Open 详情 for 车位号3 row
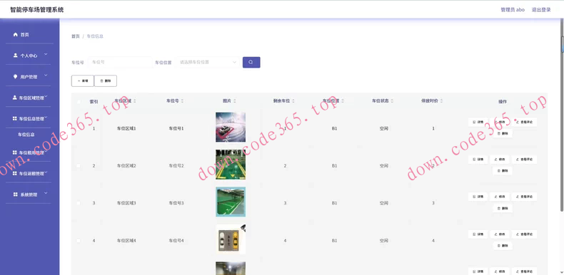Screen dimensions: 564x275 [478, 197]
